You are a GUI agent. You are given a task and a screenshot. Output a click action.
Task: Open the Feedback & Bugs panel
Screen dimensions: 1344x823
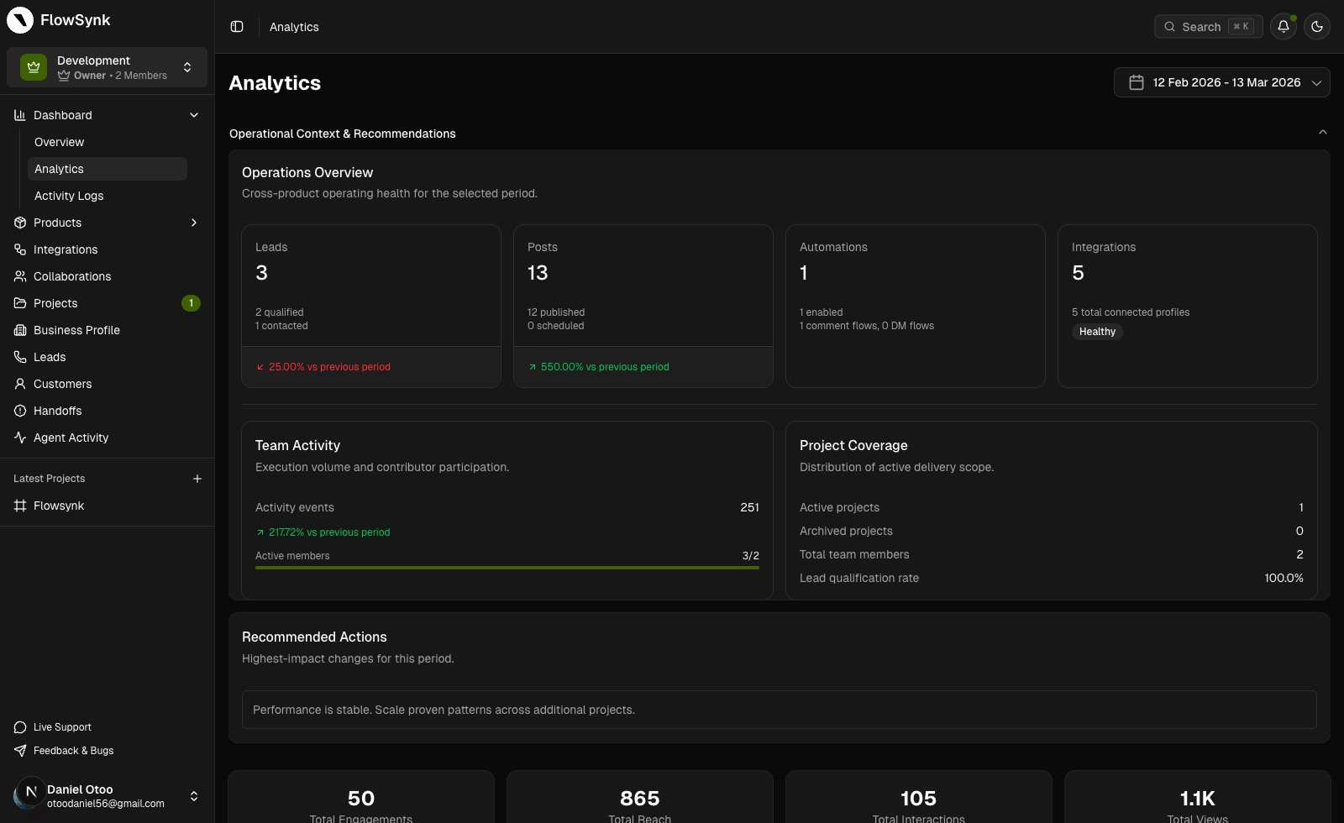pyautogui.click(x=73, y=751)
